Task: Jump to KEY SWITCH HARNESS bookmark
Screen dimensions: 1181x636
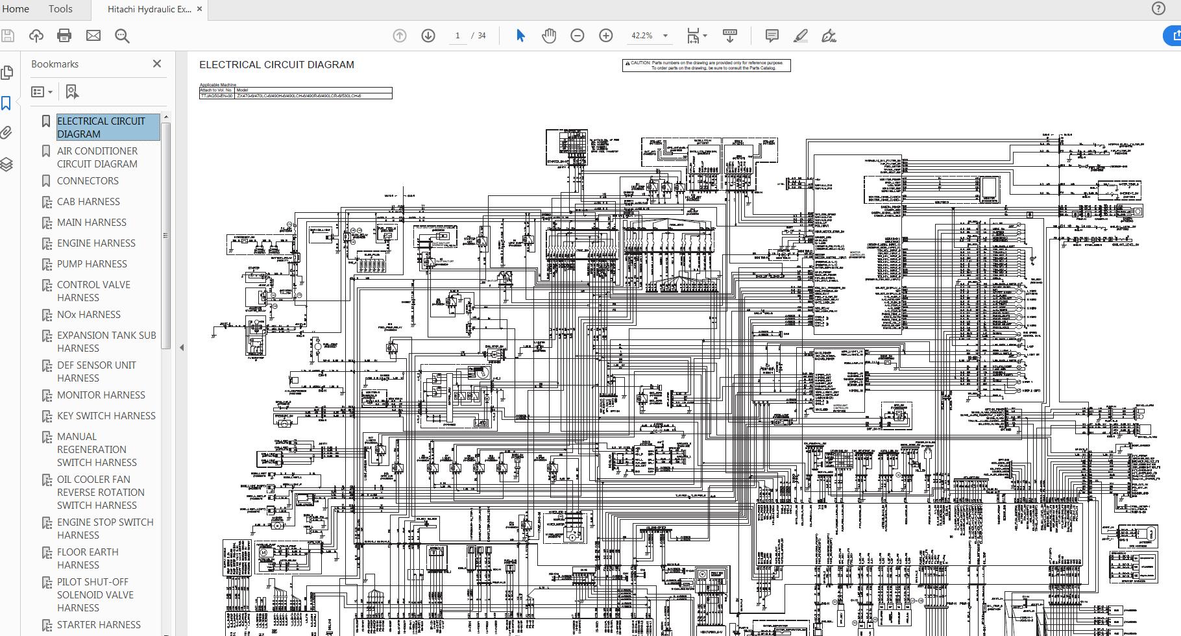Action: (x=106, y=416)
